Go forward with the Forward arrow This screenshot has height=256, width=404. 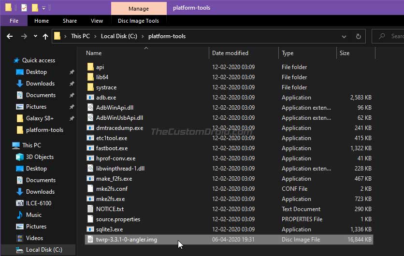[24, 36]
